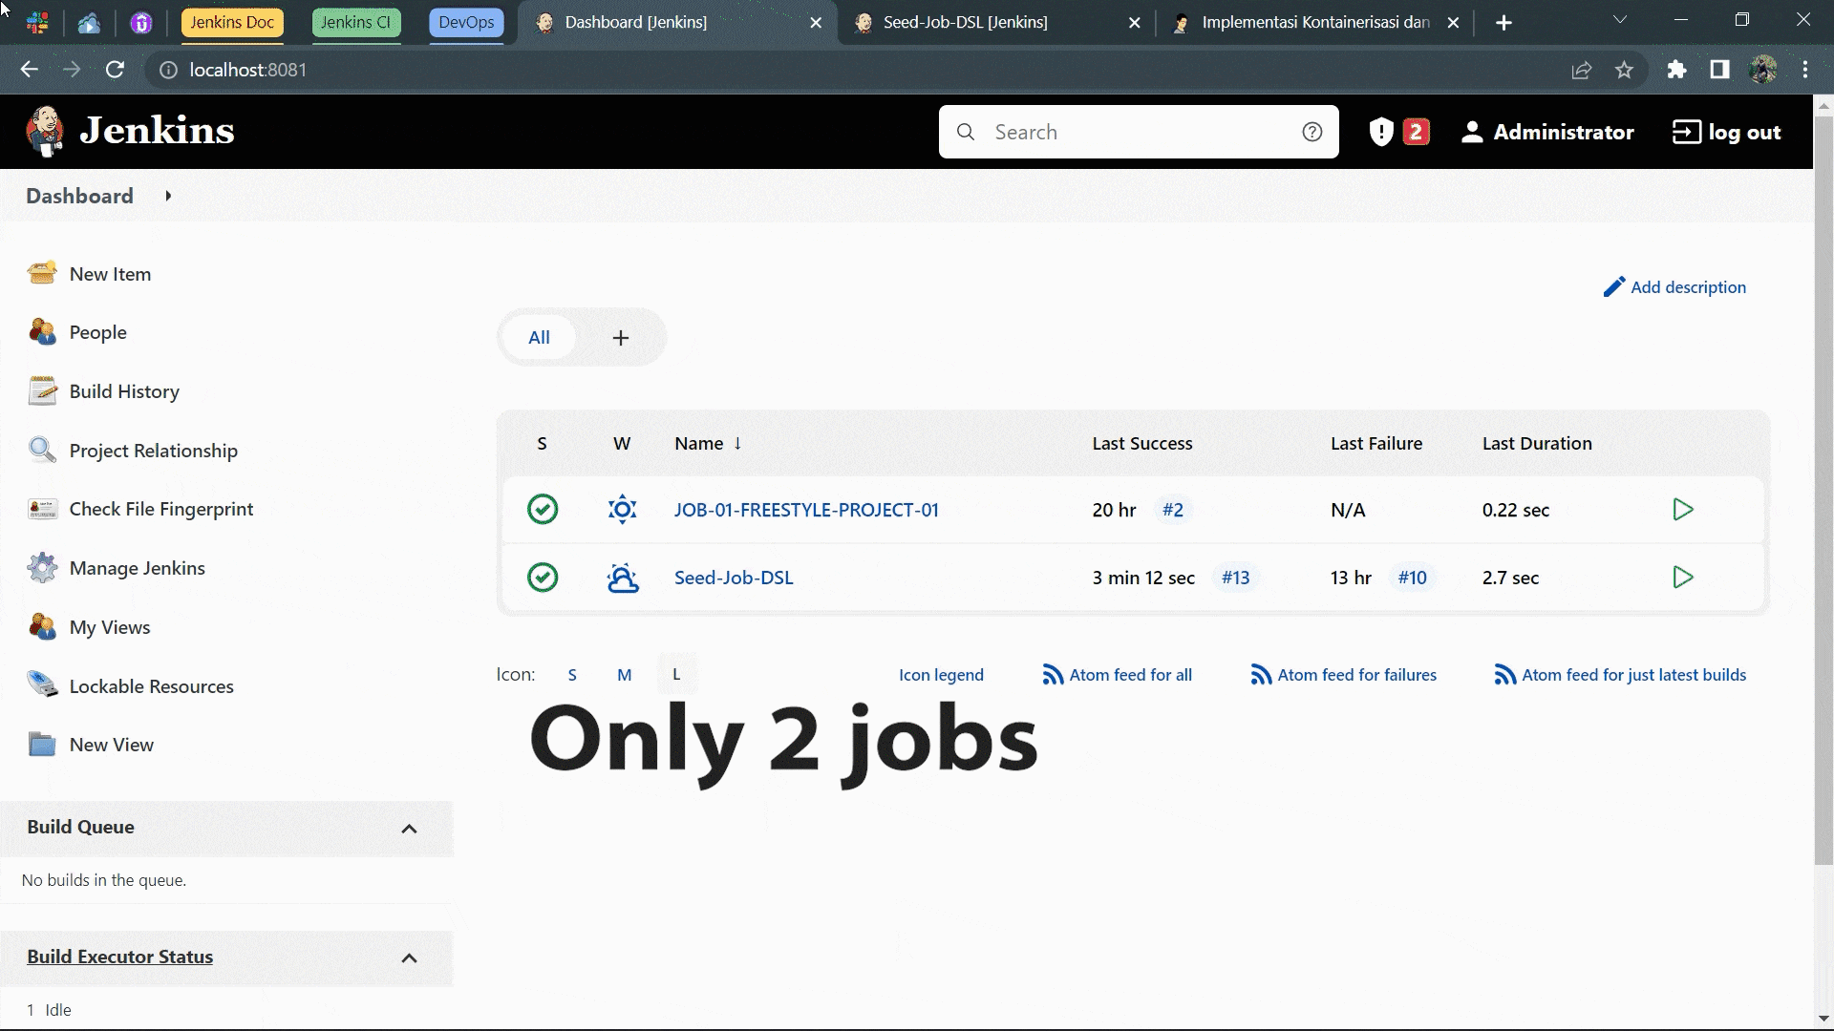1834x1031 pixels.
Task: Collapse the Build Executor Status panel
Action: click(x=409, y=958)
